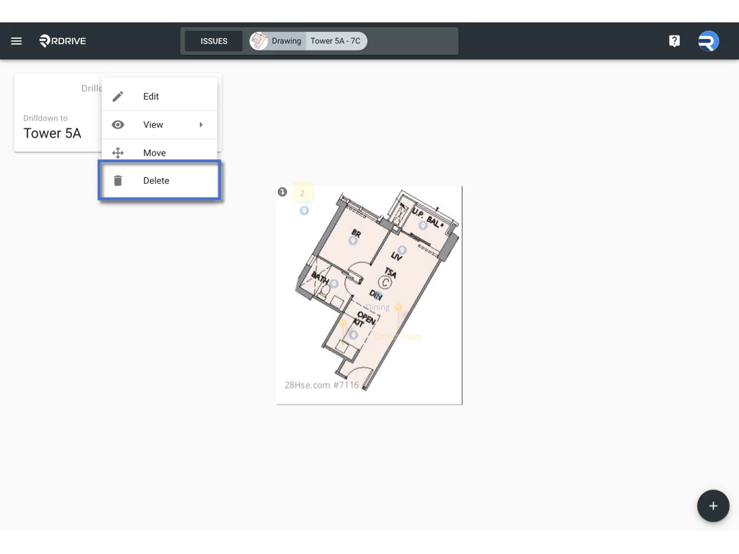
Task: Click the Edit pencil icon in the context menu
Action: pyautogui.click(x=118, y=96)
